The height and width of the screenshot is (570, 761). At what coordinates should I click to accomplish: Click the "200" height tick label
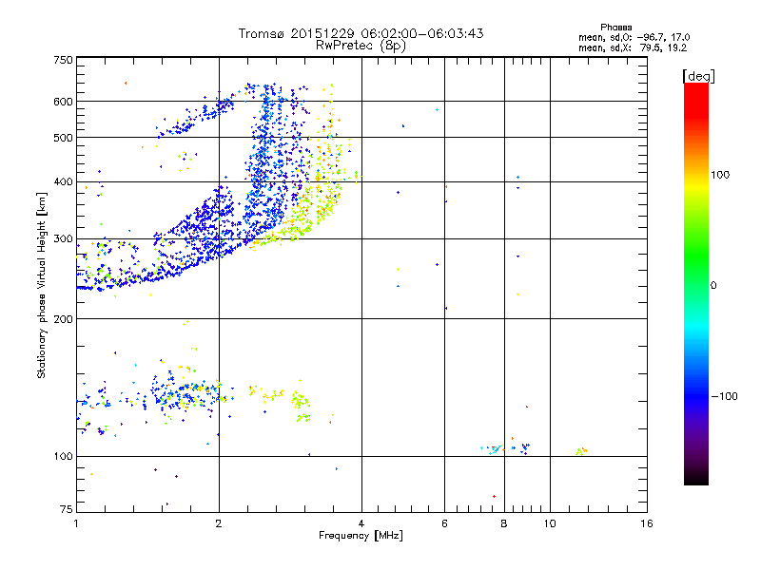63,319
